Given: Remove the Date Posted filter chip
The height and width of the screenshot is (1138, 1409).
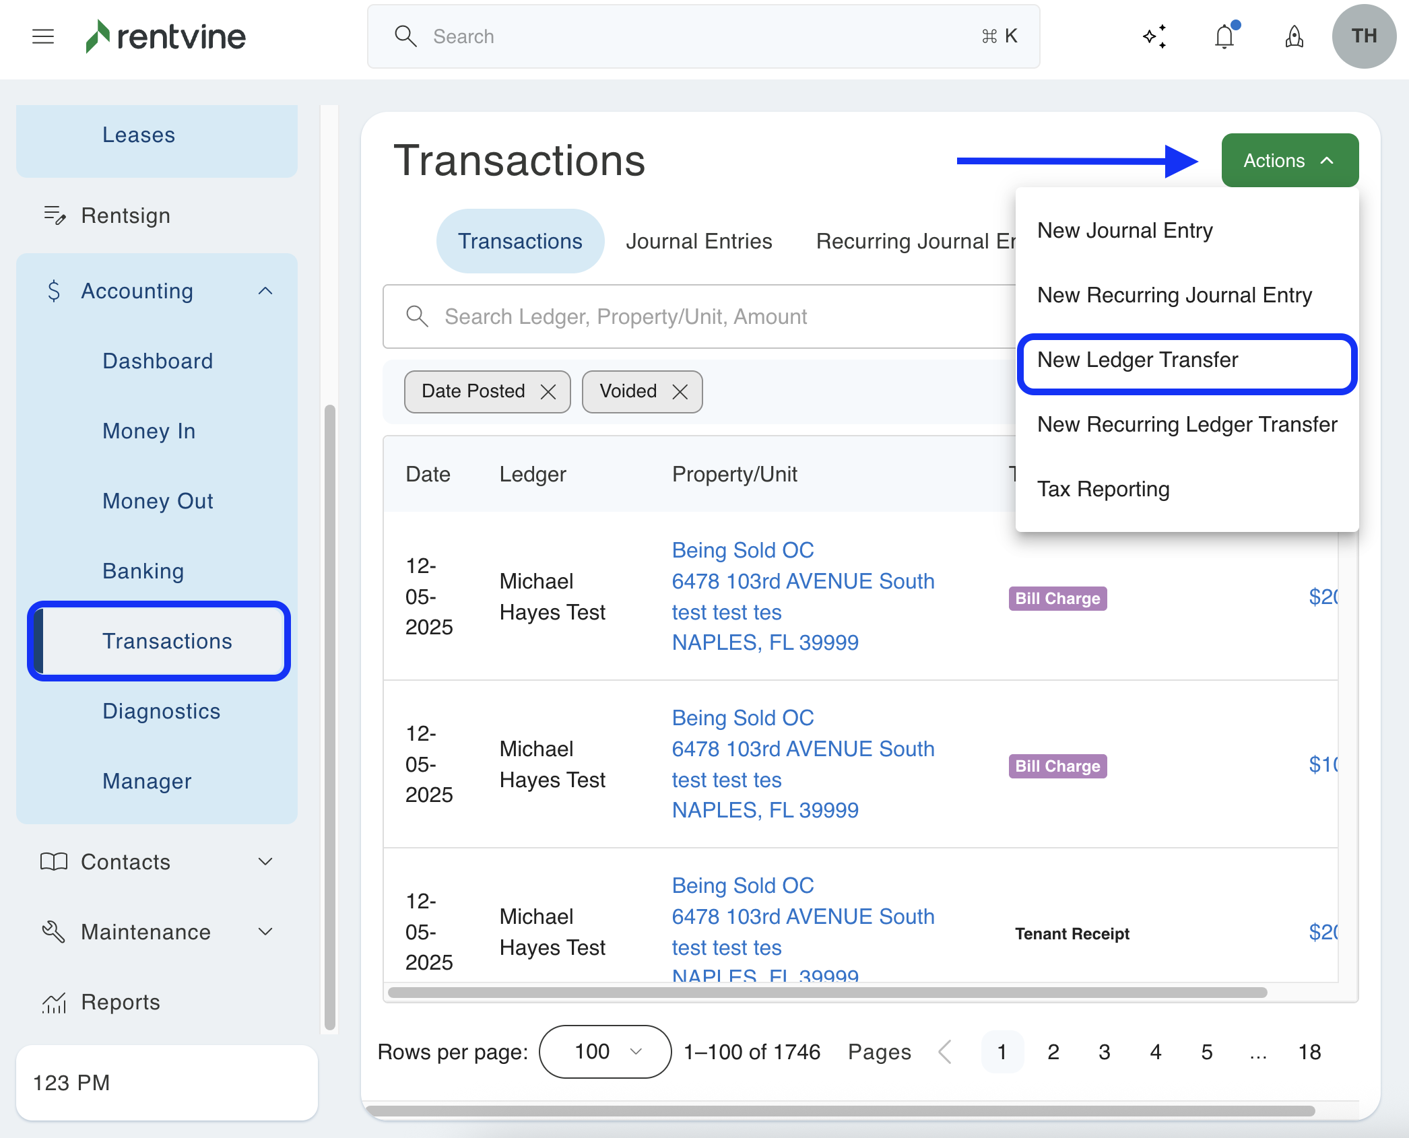Looking at the screenshot, I should 548,392.
